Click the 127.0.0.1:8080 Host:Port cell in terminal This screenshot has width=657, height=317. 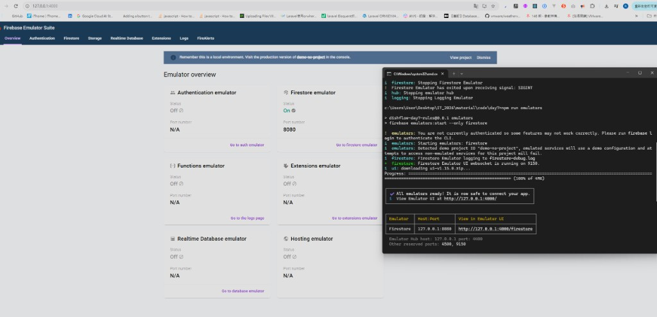(434, 229)
